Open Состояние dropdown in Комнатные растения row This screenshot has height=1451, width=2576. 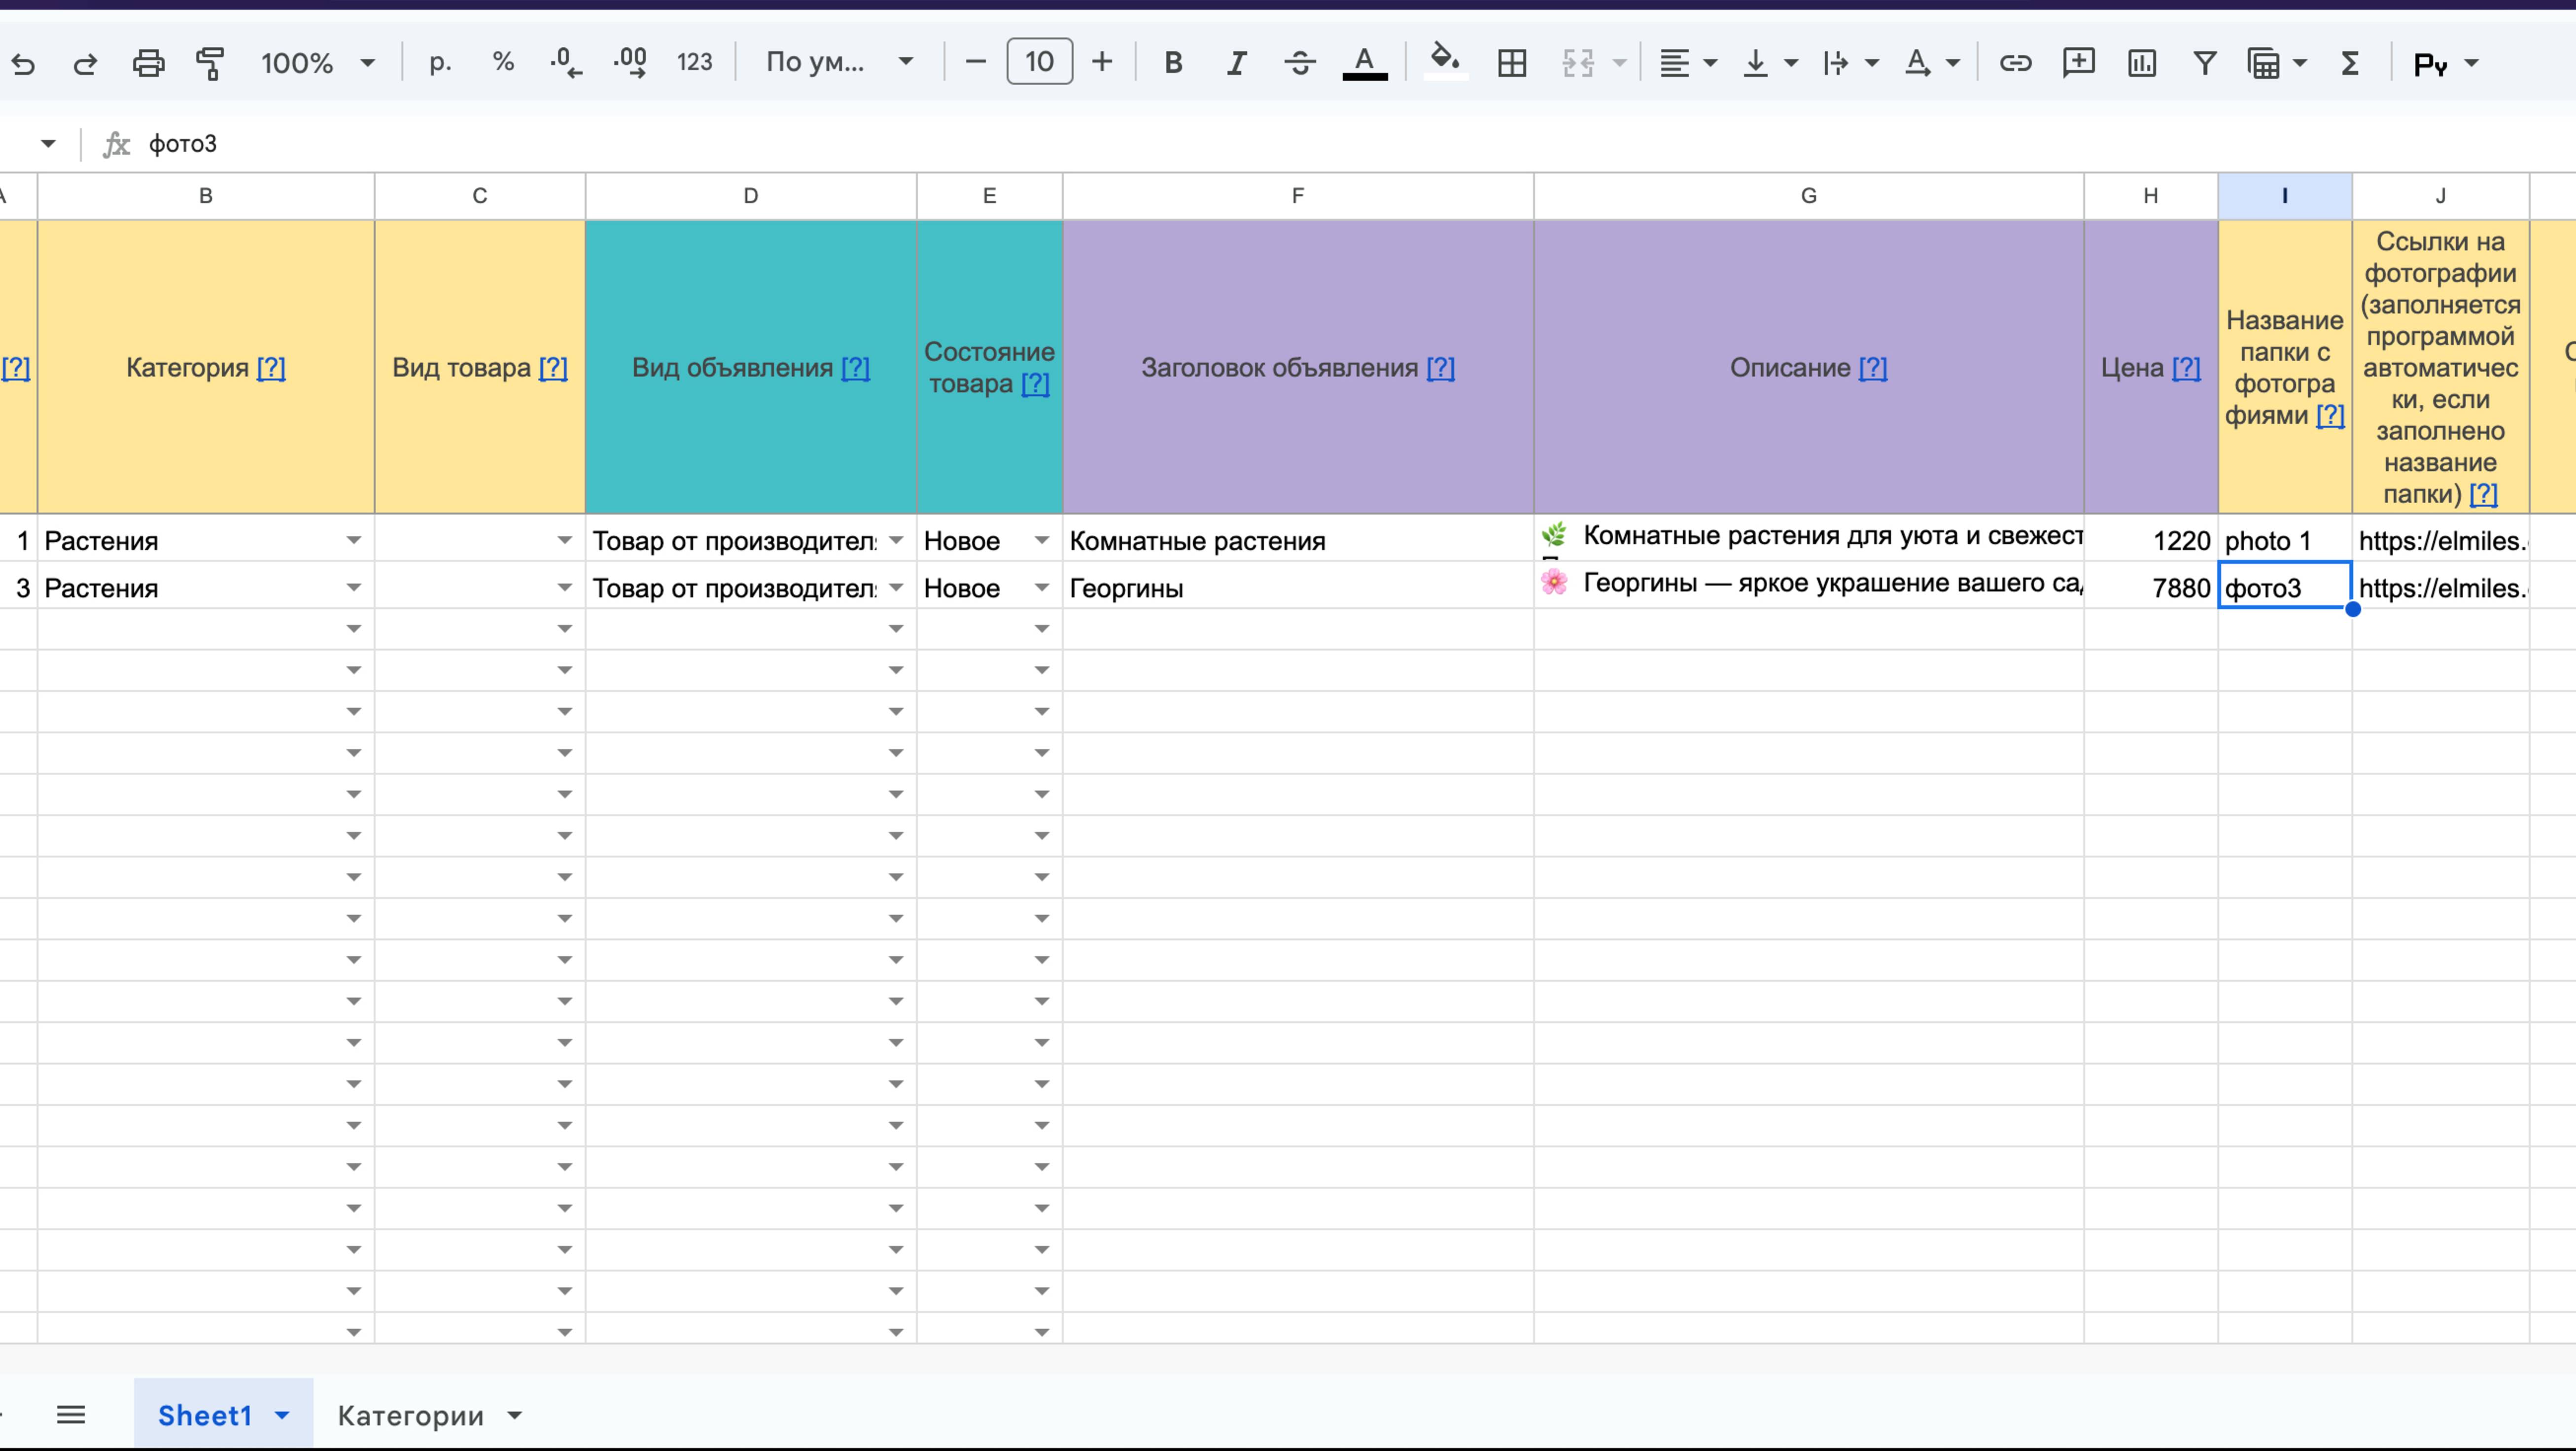[x=1042, y=541]
